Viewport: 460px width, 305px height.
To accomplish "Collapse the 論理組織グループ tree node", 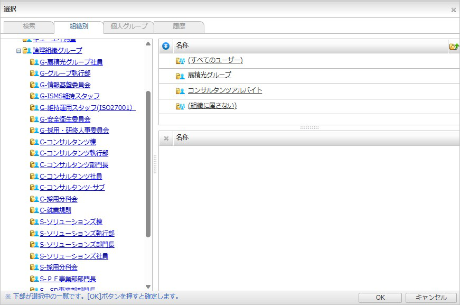I will [18, 51].
